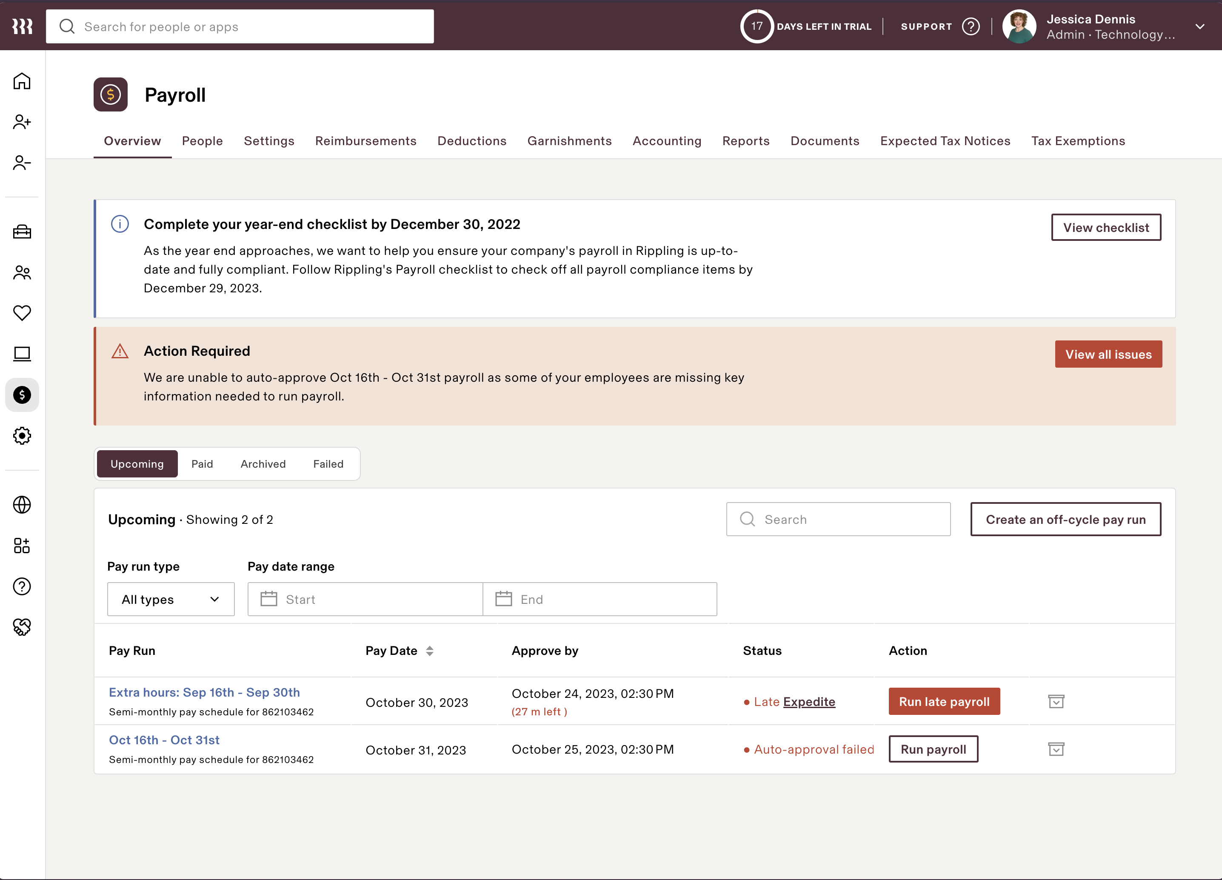Open the Tax Exemptions tab
The width and height of the screenshot is (1222, 880).
point(1078,141)
